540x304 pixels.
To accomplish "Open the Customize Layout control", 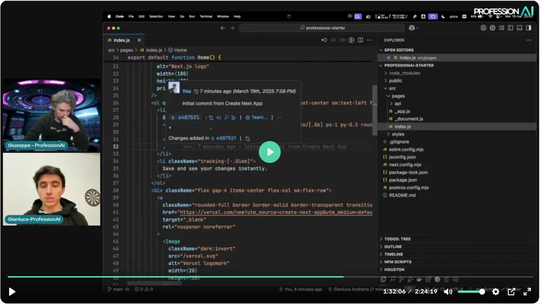I will [x=502, y=28].
